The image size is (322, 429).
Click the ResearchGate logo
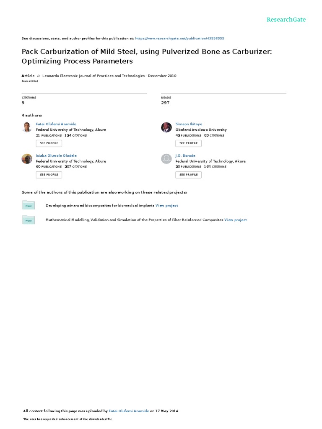[x=286, y=20]
